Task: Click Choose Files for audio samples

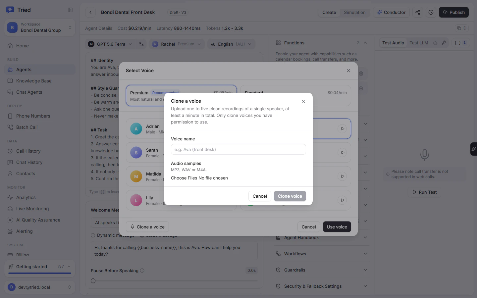Action: pyautogui.click(x=184, y=178)
